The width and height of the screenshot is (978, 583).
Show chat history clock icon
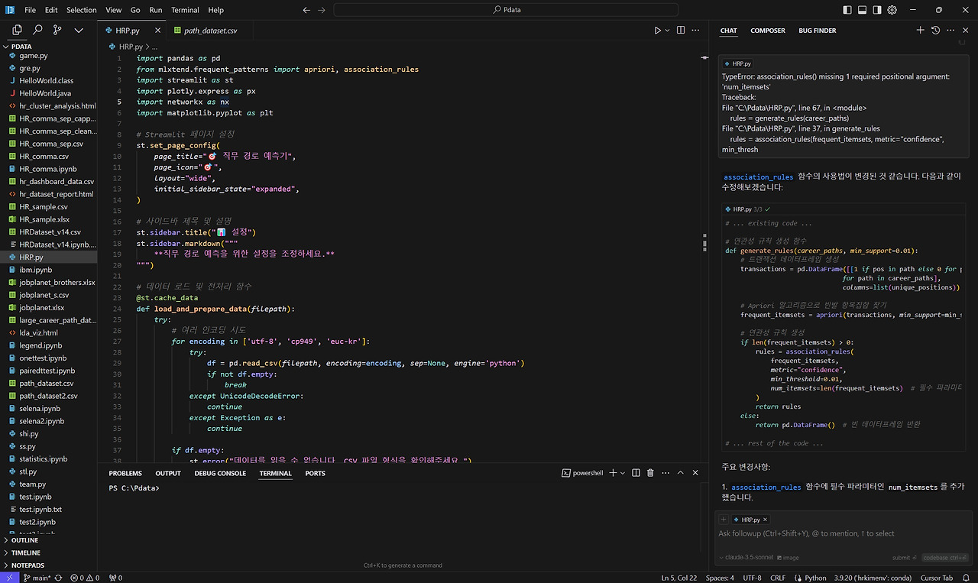coord(935,31)
